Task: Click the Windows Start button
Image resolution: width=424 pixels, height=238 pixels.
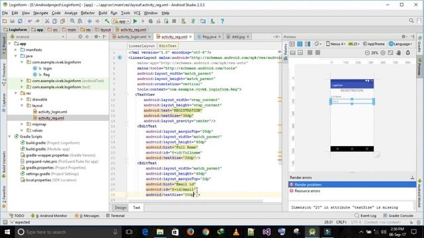Action: click(7, 232)
